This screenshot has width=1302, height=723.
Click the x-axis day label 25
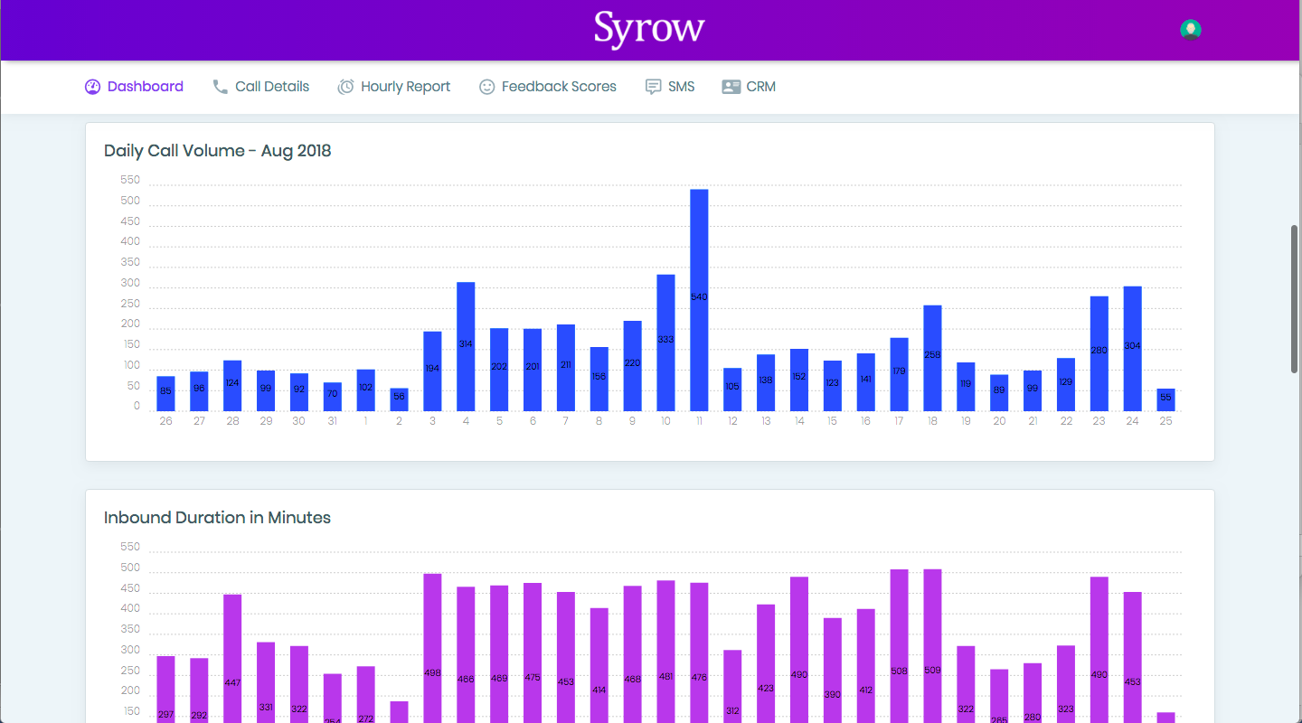coord(1165,421)
